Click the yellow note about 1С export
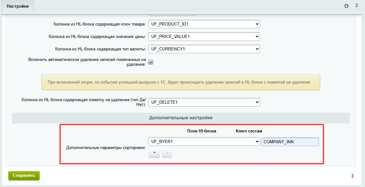Image resolution: width=365 pixels, height=187 pixels. point(181,82)
